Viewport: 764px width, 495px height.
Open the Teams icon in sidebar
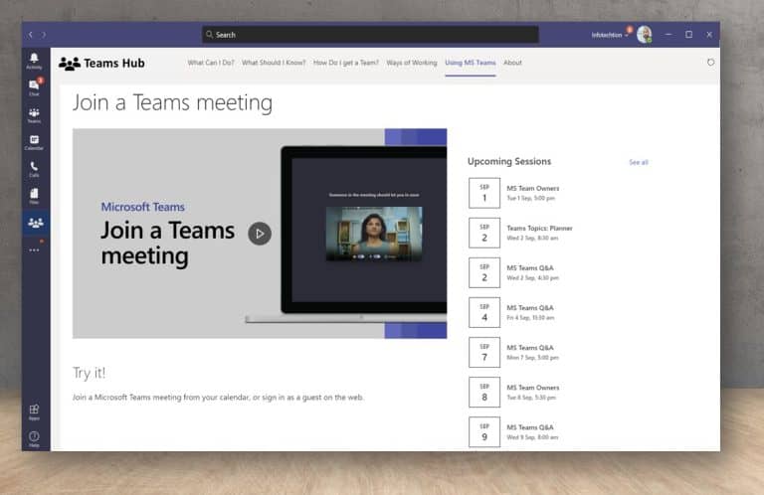coord(34,115)
